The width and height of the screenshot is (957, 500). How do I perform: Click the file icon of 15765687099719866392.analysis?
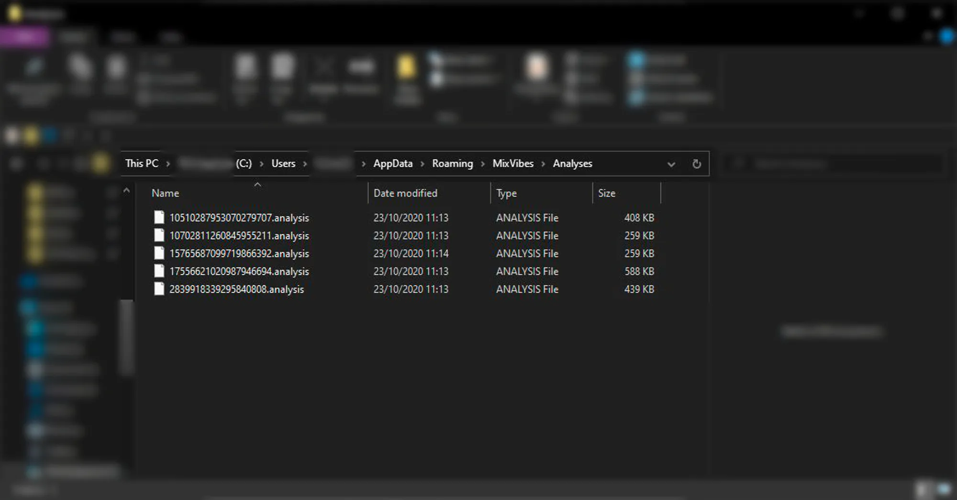click(x=159, y=253)
